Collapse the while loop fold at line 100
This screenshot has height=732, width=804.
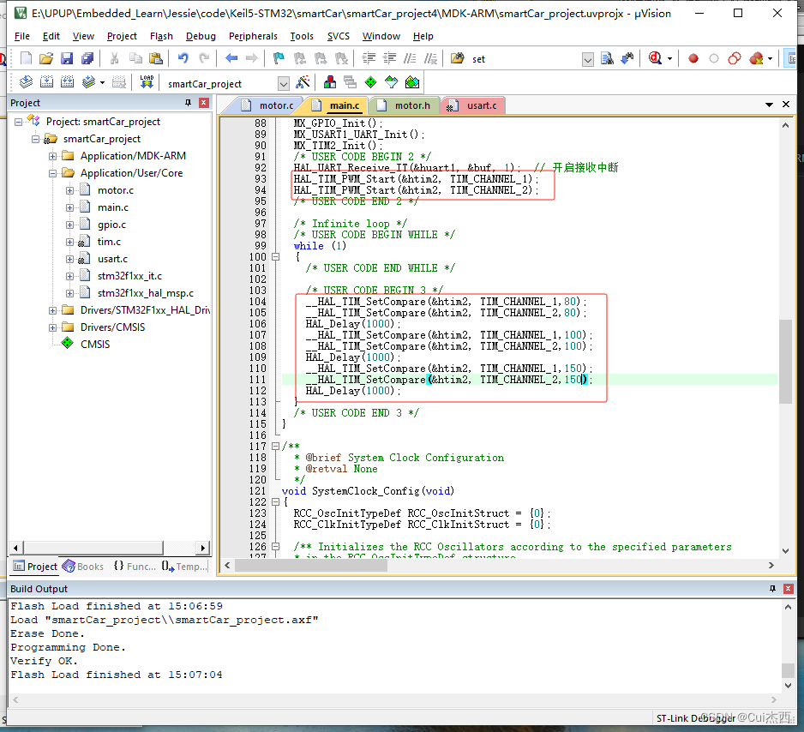(276, 257)
